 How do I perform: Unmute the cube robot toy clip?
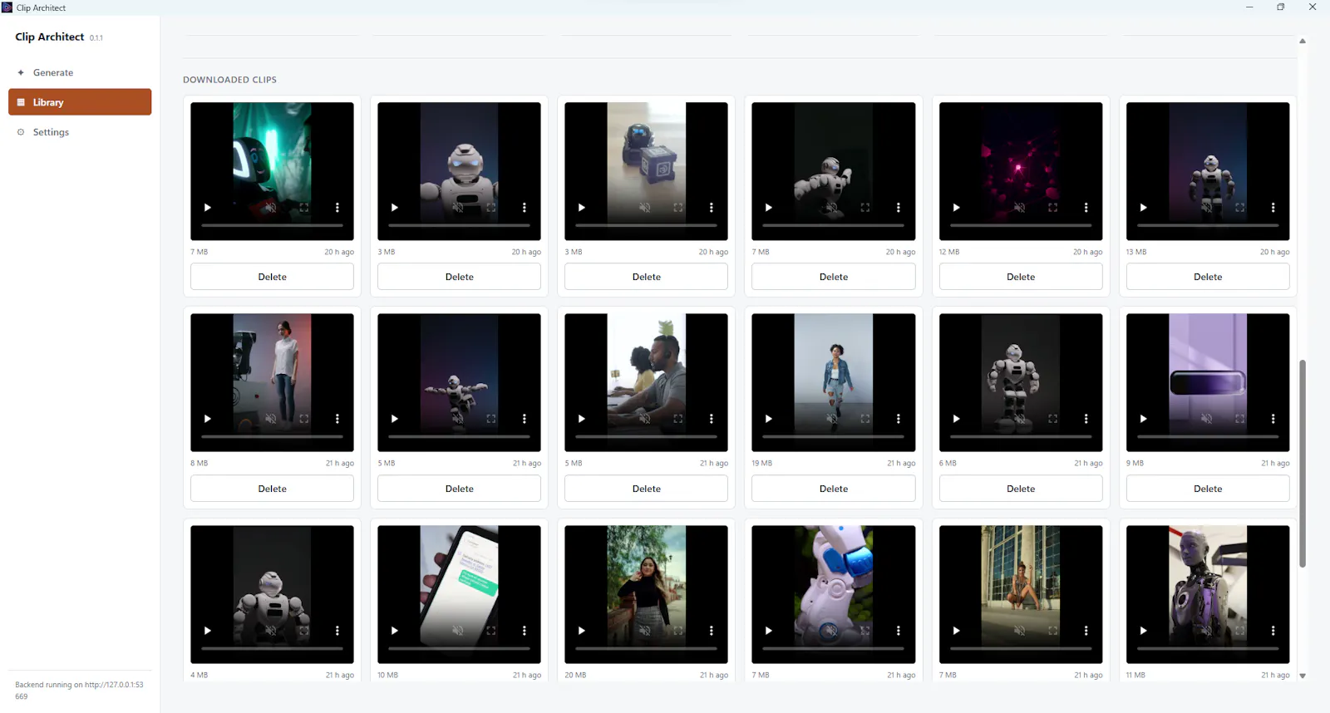pos(645,208)
